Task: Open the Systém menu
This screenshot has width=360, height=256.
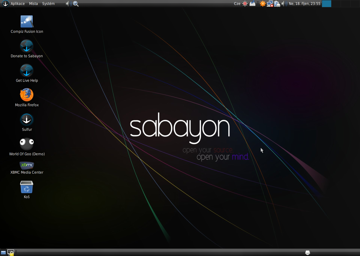Action: tap(48, 4)
